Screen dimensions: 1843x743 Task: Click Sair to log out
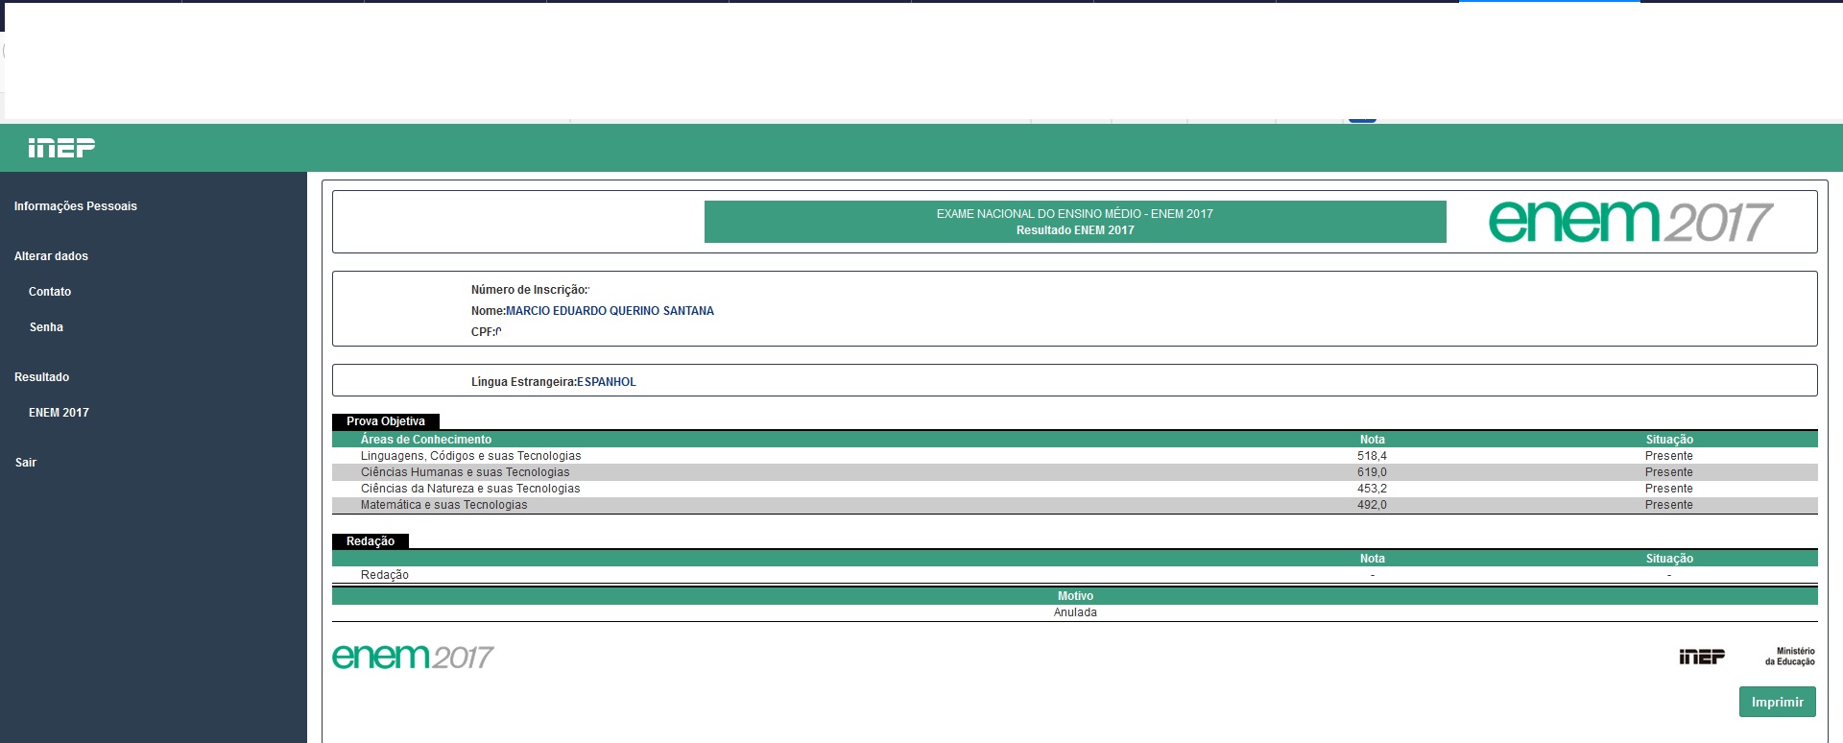pyautogui.click(x=26, y=463)
